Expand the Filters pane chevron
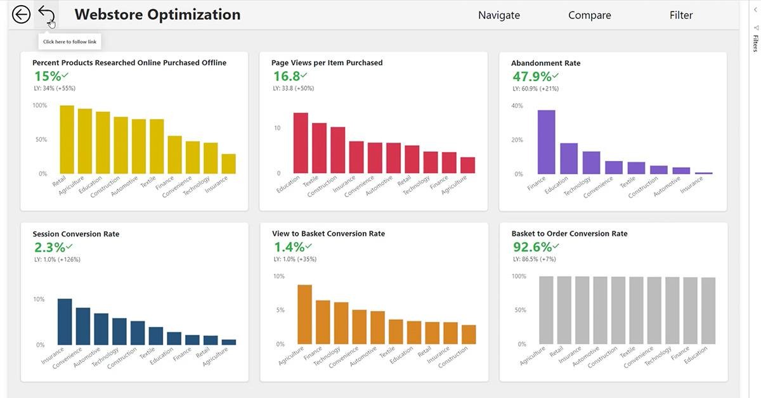The image size is (761, 398). pos(755,10)
